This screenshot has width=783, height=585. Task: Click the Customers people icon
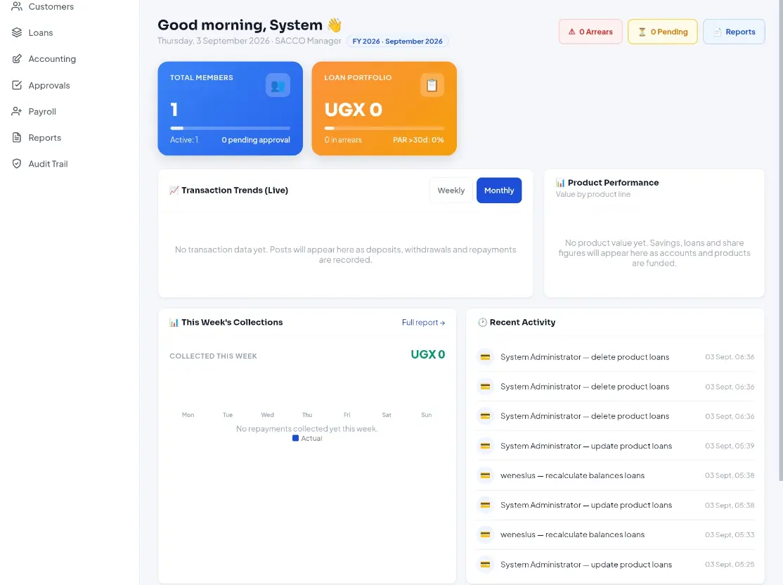(x=17, y=6)
